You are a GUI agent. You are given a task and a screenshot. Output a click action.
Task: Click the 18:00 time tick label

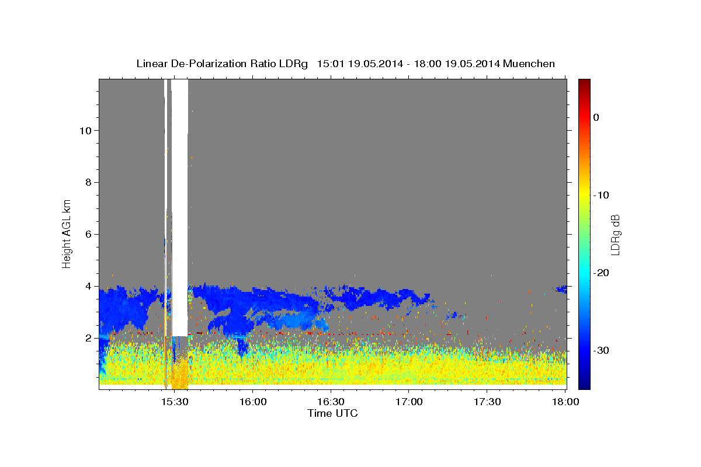point(565,402)
